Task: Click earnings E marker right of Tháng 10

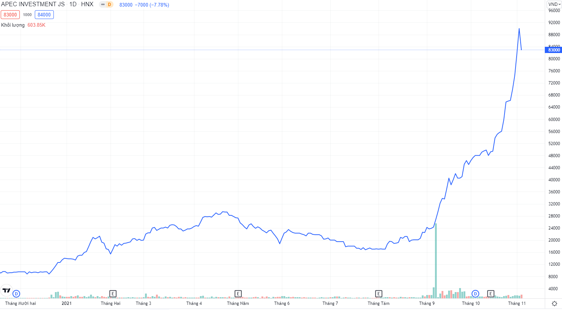Action: [x=491, y=294]
